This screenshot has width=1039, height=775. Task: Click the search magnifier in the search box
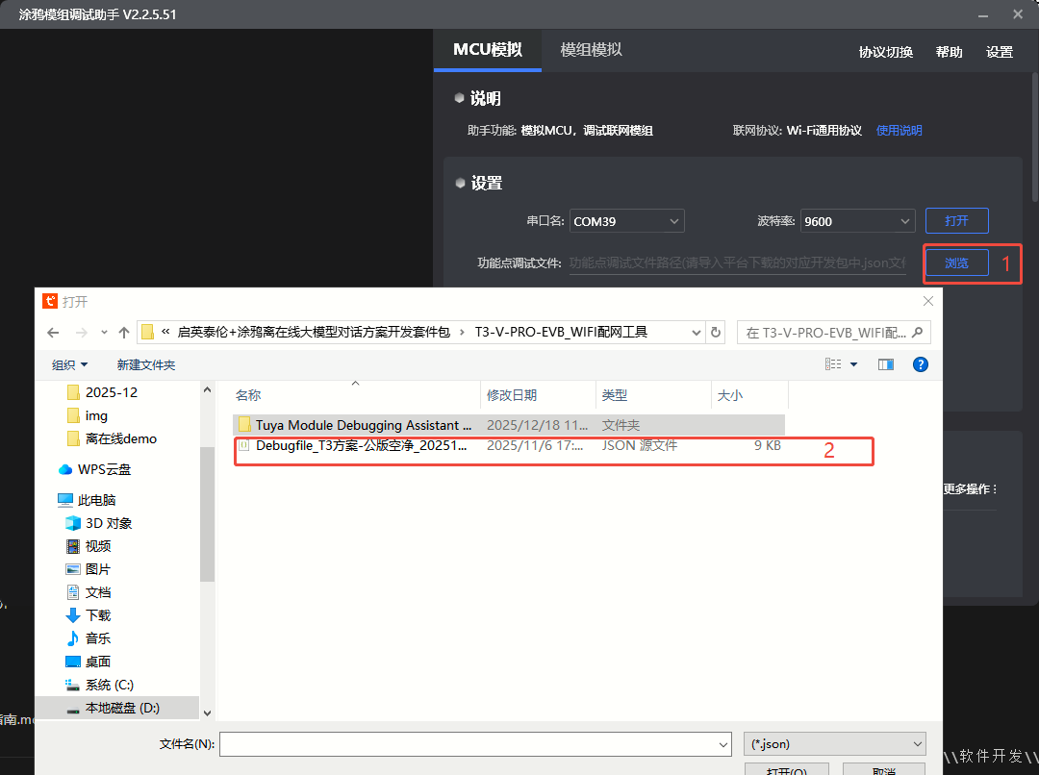point(917,332)
